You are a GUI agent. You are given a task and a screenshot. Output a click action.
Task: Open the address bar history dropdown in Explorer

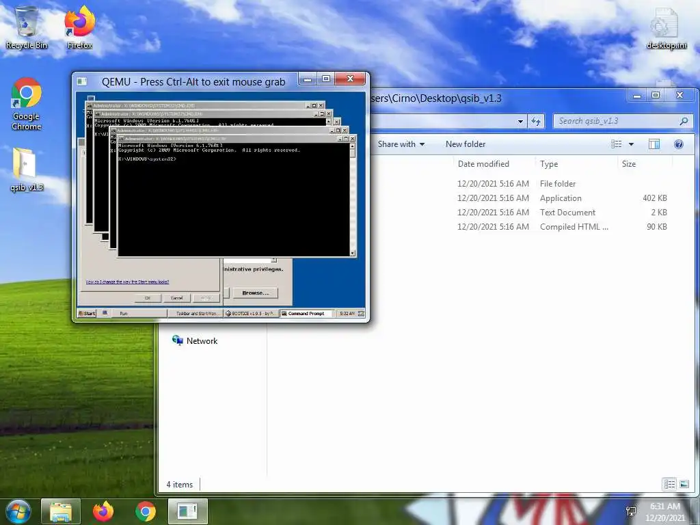(520, 122)
